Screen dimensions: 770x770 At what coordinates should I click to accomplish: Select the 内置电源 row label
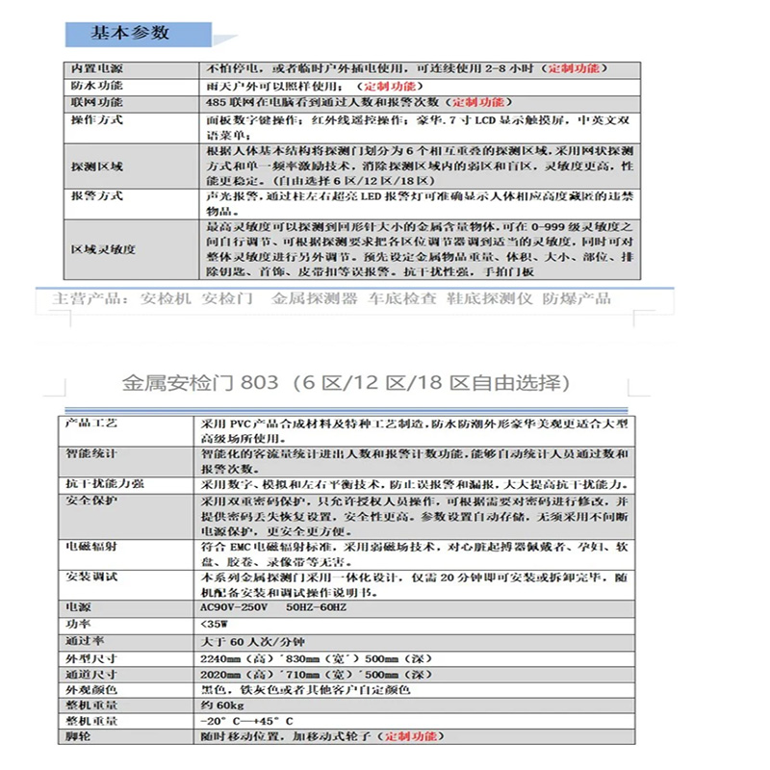coord(97,70)
